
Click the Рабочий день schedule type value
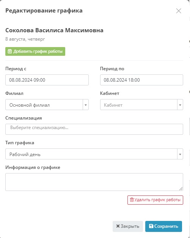pos(25,154)
